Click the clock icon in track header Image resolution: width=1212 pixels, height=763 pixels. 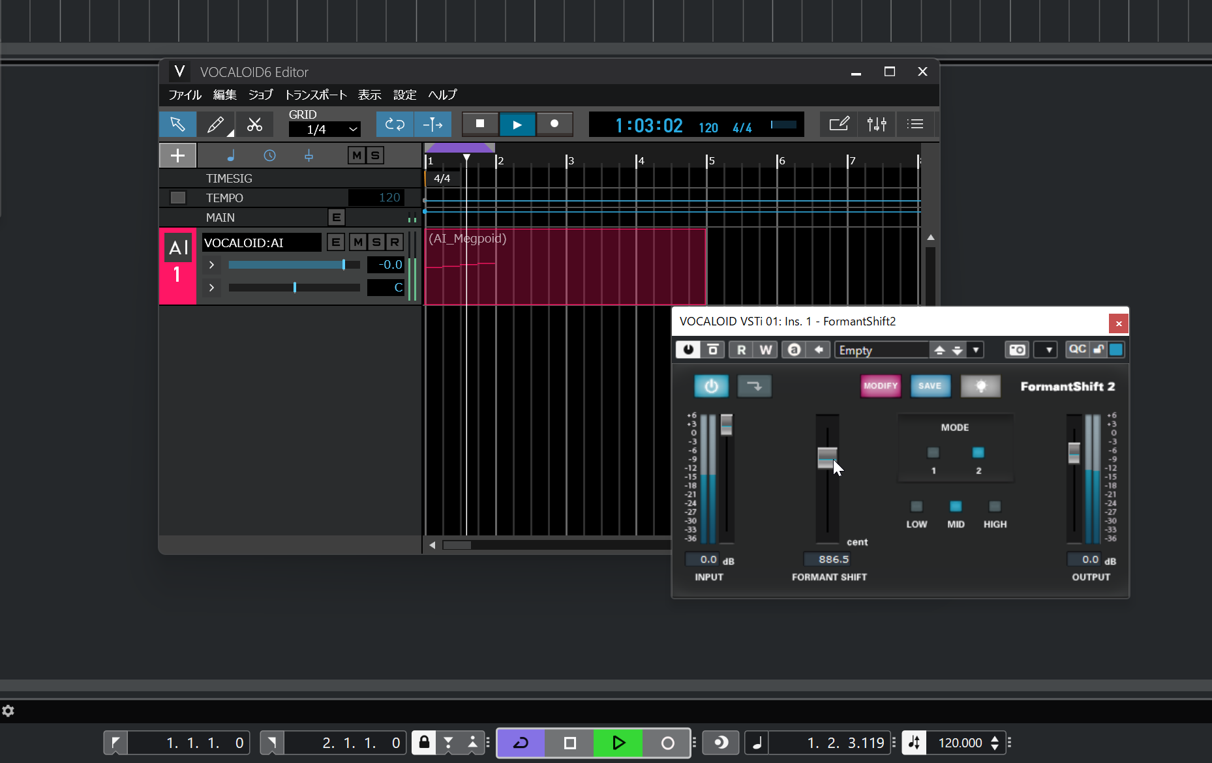click(269, 155)
